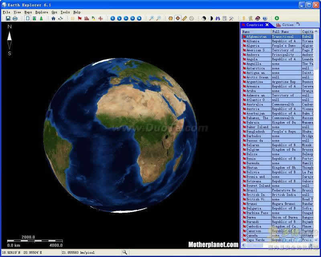Click the green download arrow icon

(277, 18)
